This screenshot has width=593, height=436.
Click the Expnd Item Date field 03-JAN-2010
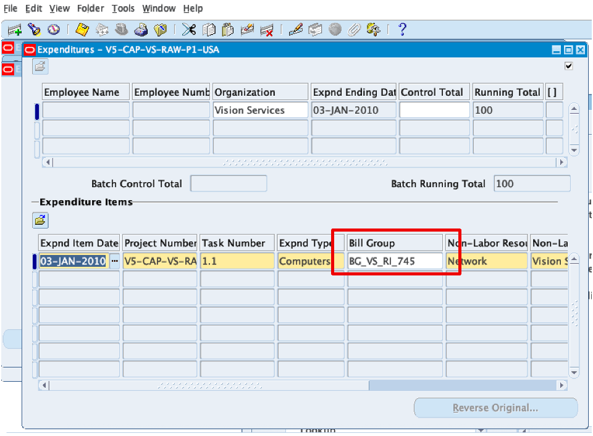click(x=74, y=261)
